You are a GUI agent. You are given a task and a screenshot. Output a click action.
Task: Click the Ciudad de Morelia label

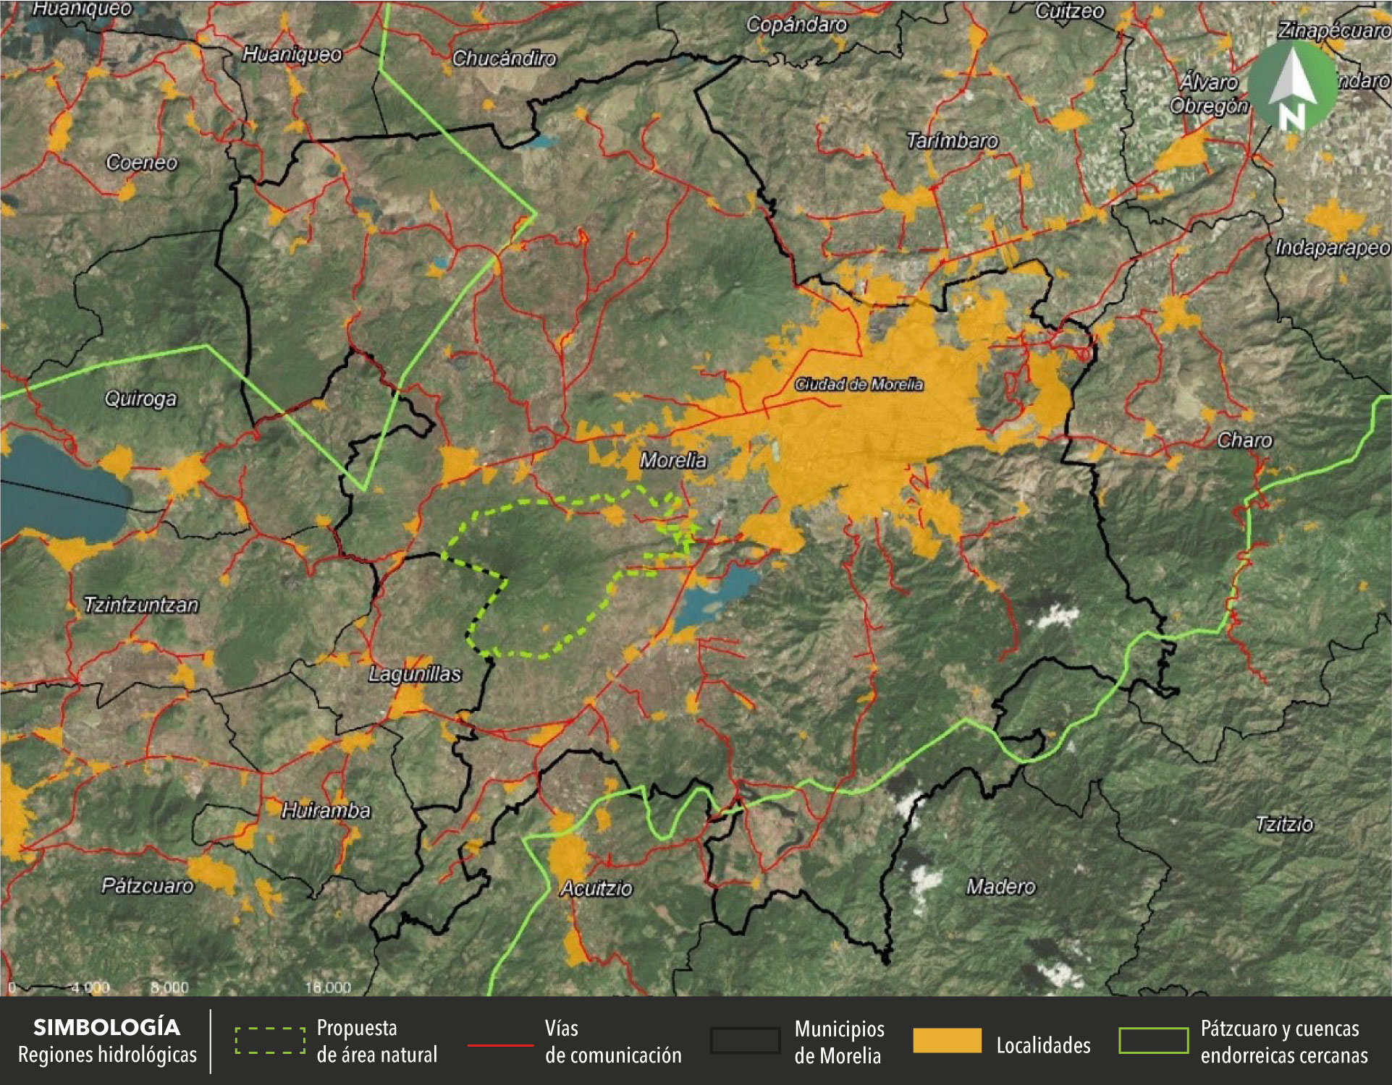pos(859,384)
